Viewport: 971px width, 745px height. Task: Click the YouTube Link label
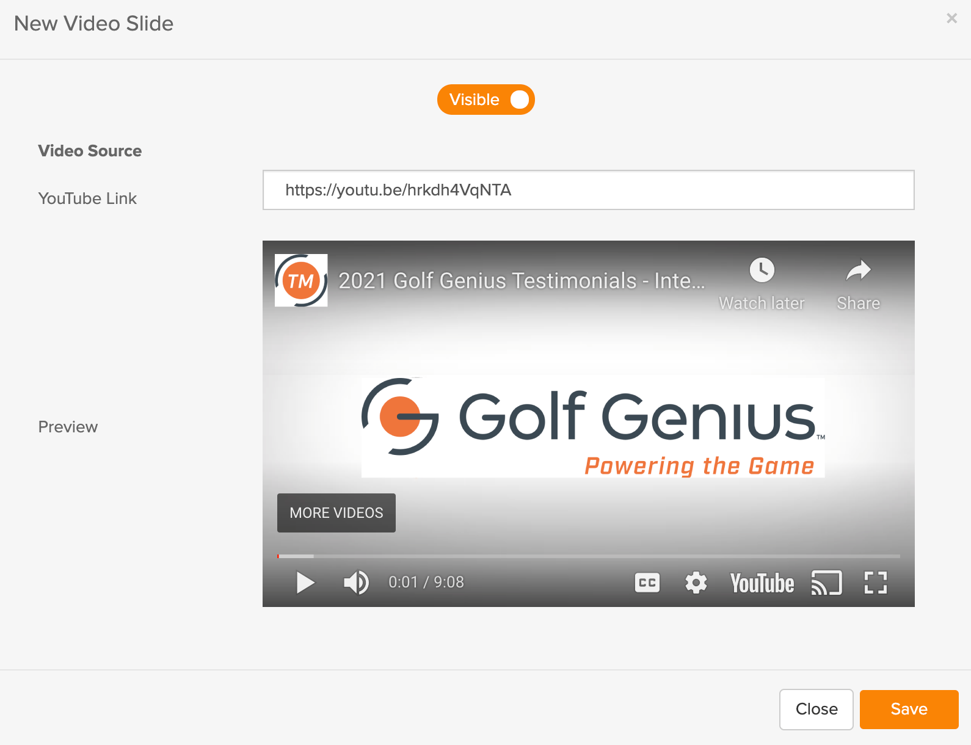point(87,198)
